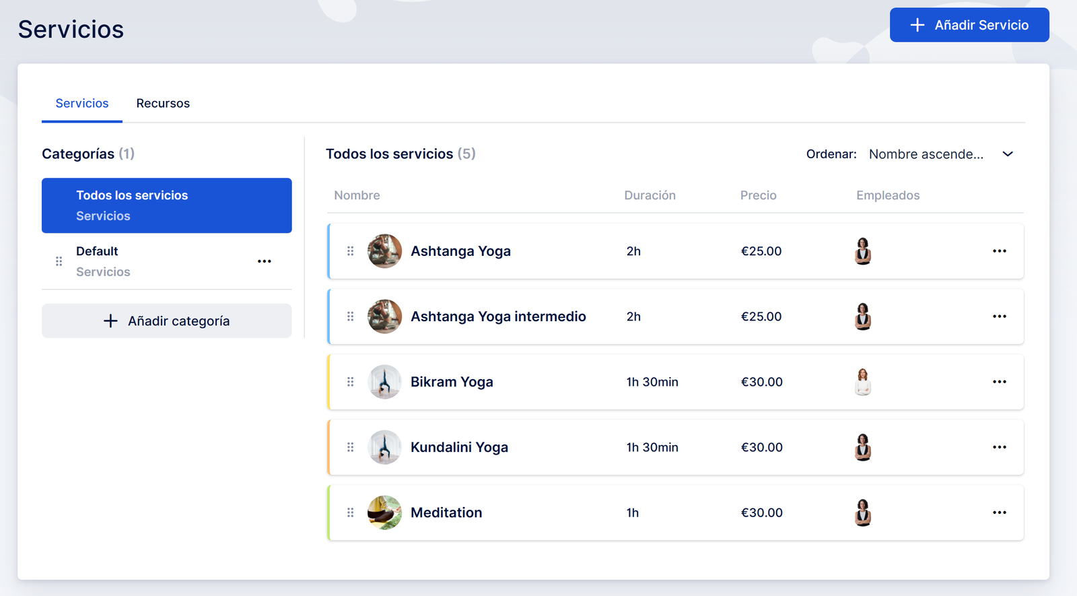Screen dimensions: 1077x596
Task: Open the three-dot menu for Ashtanga Yoga
Action: [x=999, y=251]
